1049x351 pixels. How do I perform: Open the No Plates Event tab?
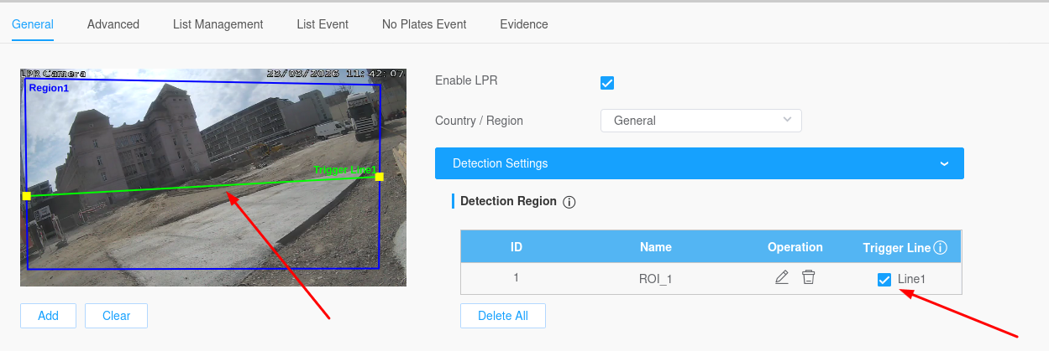424,24
